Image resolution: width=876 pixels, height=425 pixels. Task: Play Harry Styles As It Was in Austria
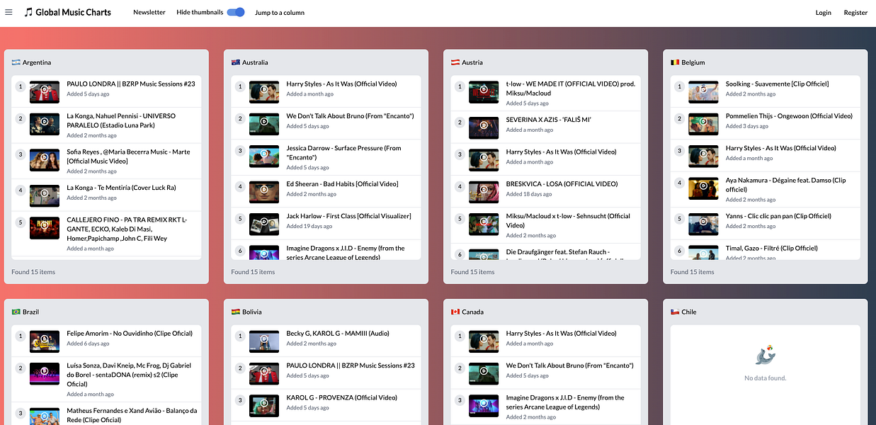pos(484,159)
